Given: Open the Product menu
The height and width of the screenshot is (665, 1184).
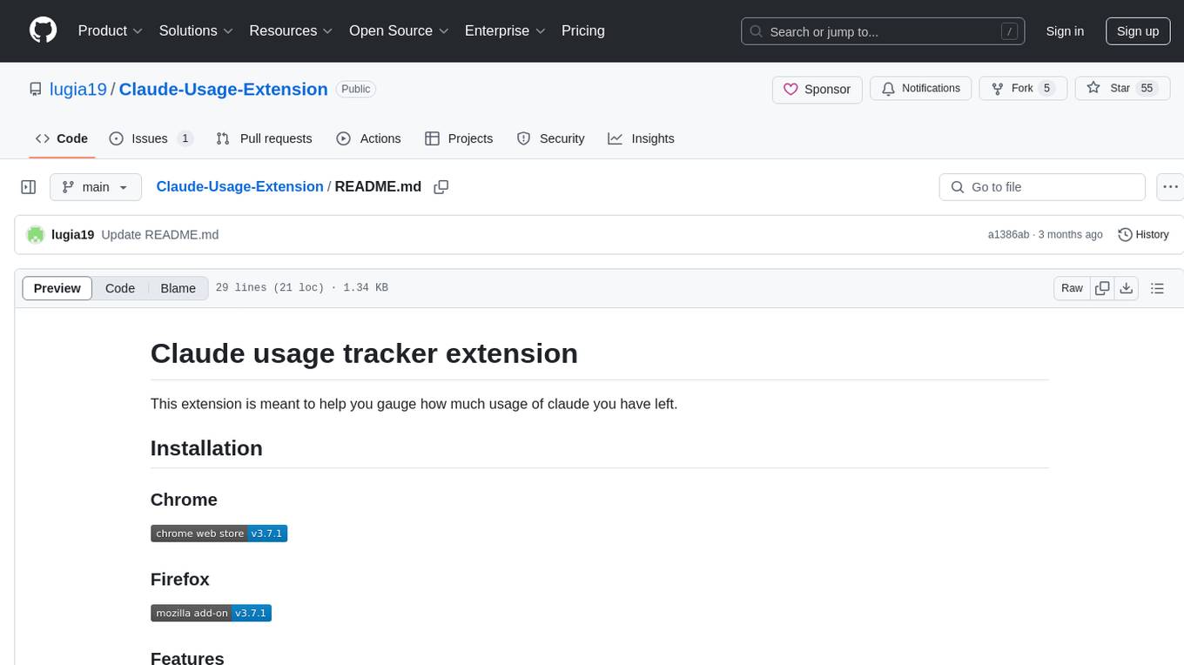Looking at the screenshot, I should (111, 30).
